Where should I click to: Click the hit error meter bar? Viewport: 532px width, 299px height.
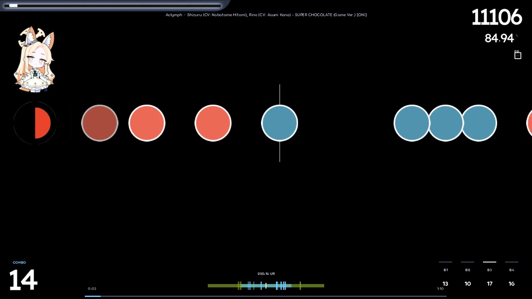point(266,286)
